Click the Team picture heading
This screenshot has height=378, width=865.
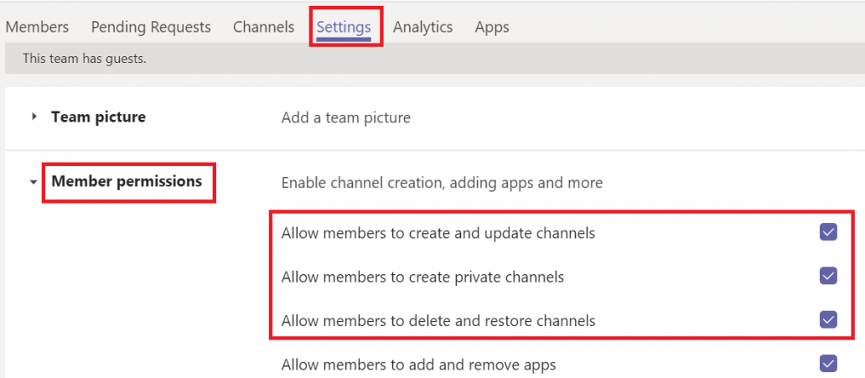99,117
